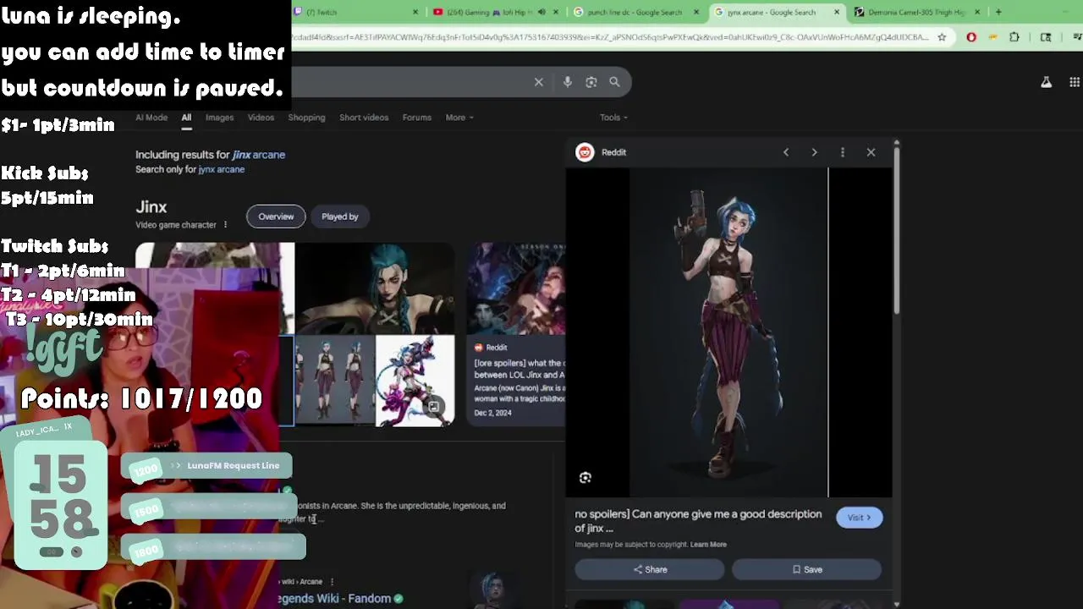Select the Overview chip for Jinx
Viewport: 1083px width, 609px height.
(276, 217)
